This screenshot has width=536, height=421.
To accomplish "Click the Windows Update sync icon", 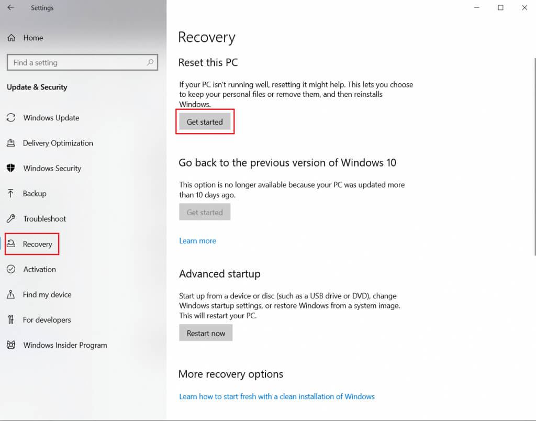I will click(x=11, y=118).
